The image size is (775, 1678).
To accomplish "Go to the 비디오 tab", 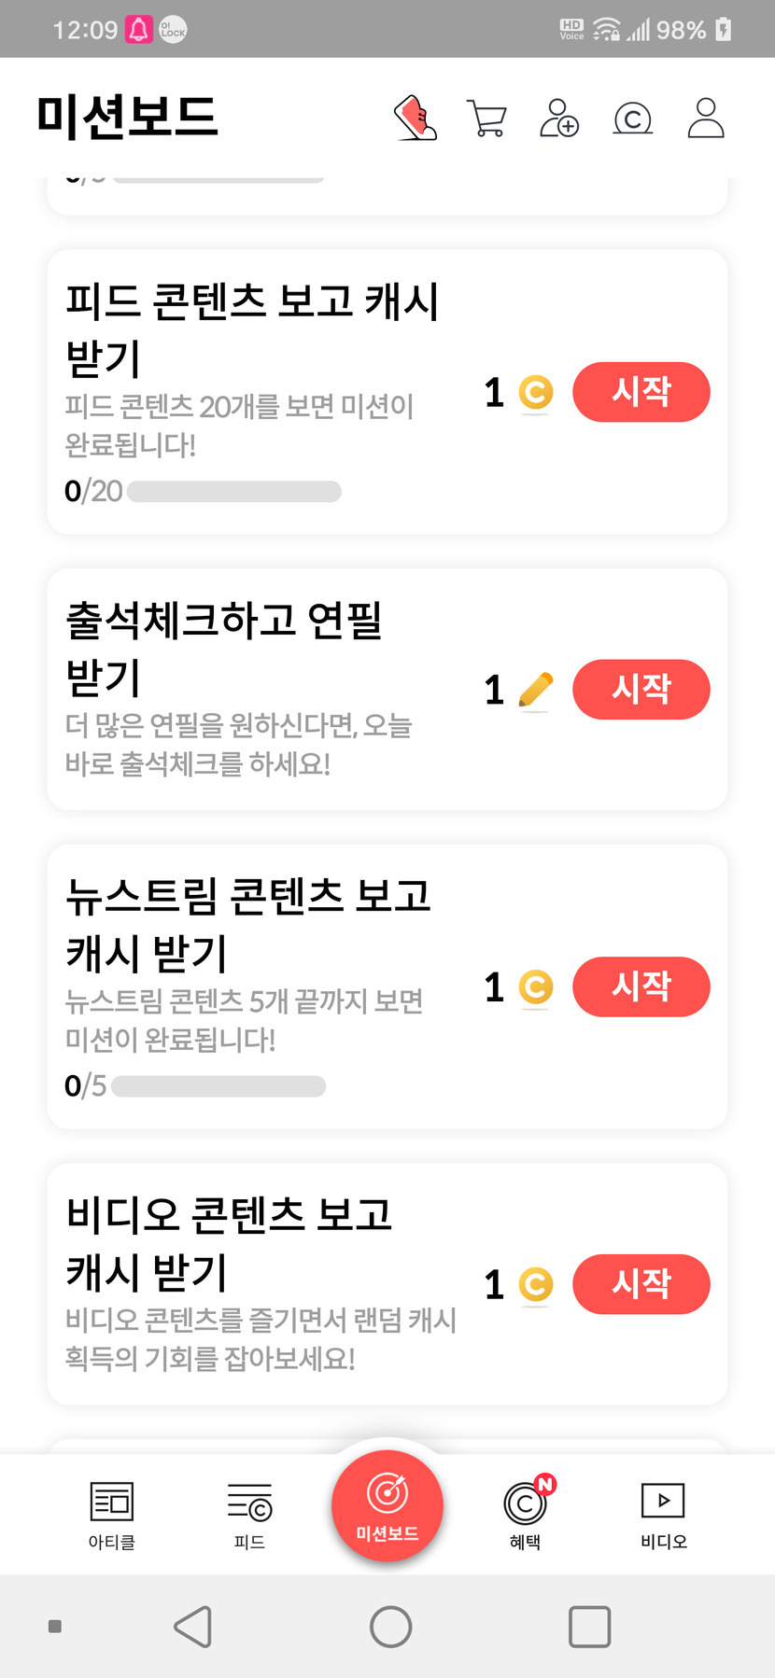I will [x=663, y=1514].
